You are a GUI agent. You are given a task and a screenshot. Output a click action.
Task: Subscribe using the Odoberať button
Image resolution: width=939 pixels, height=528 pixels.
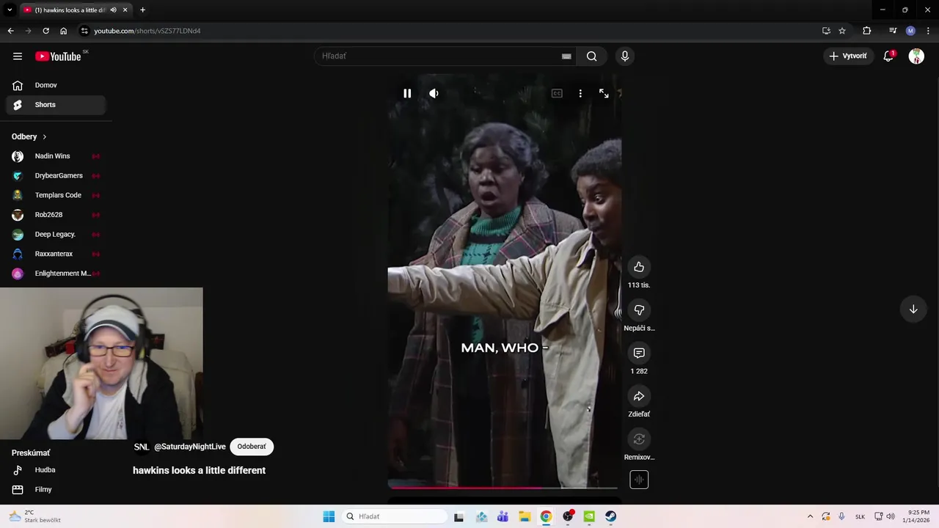(x=252, y=447)
